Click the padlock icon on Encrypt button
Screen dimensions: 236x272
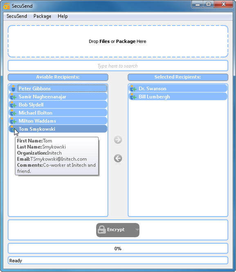click(x=101, y=230)
